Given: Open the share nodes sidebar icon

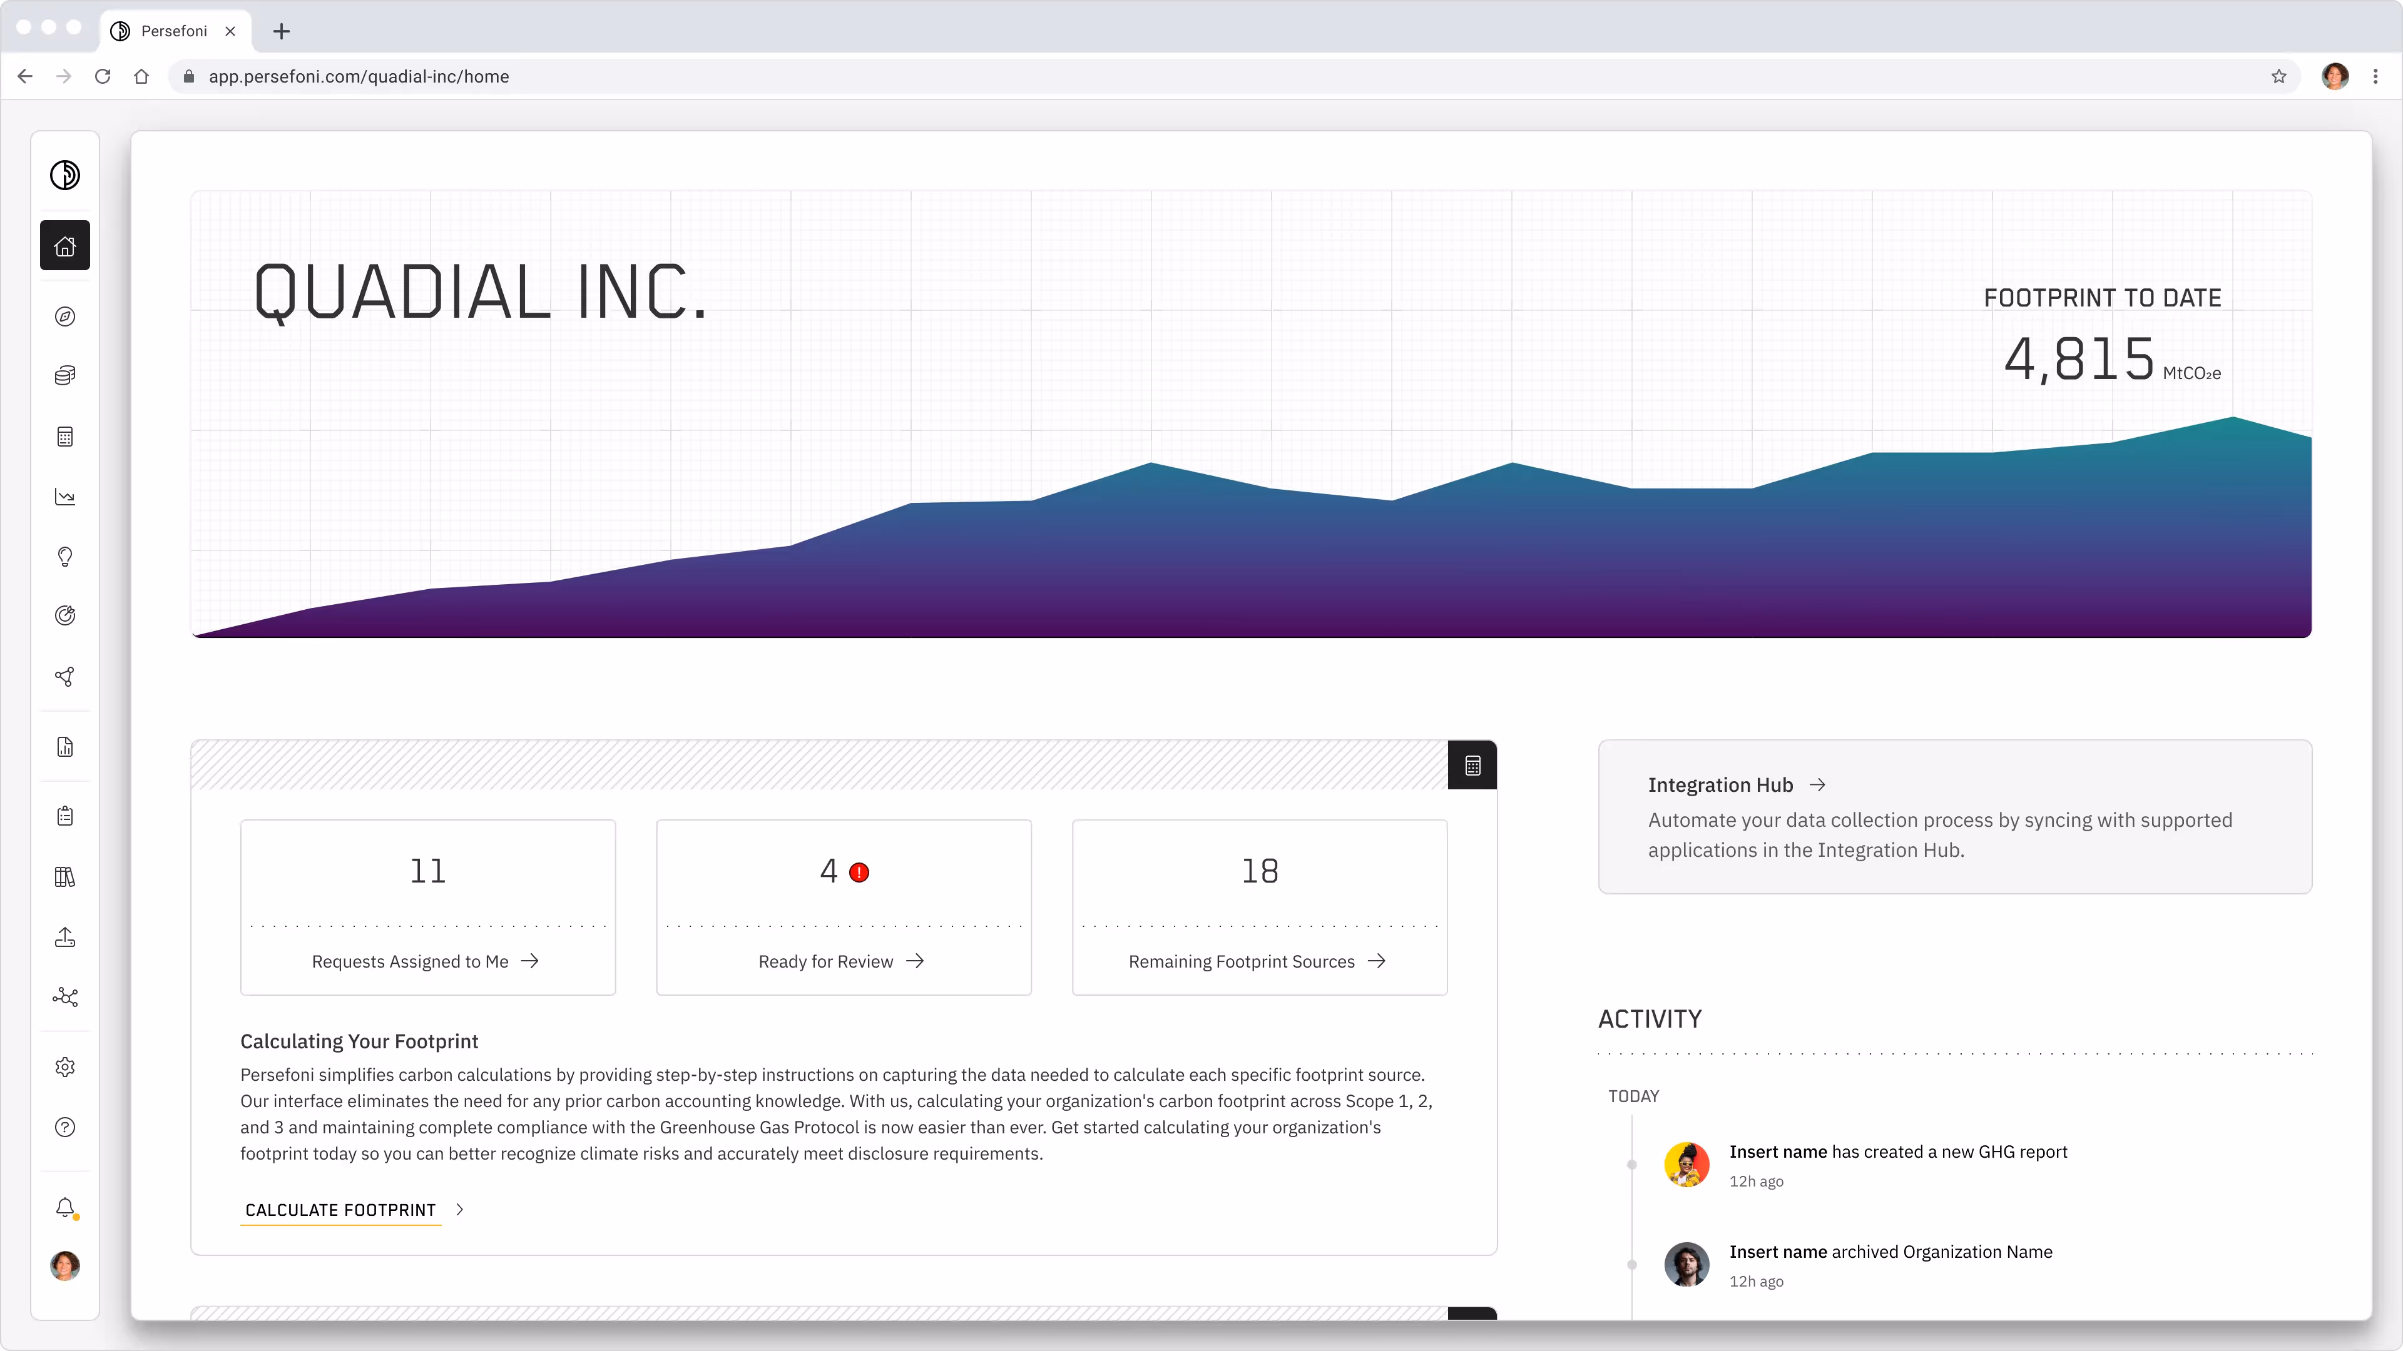Looking at the screenshot, I should click(64, 677).
